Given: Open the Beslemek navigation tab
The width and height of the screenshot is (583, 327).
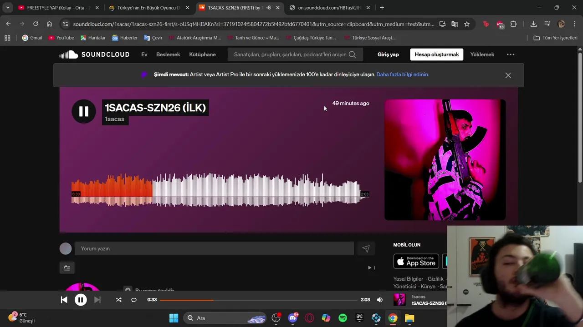Looking at the screenshot, I should point(168,54).
